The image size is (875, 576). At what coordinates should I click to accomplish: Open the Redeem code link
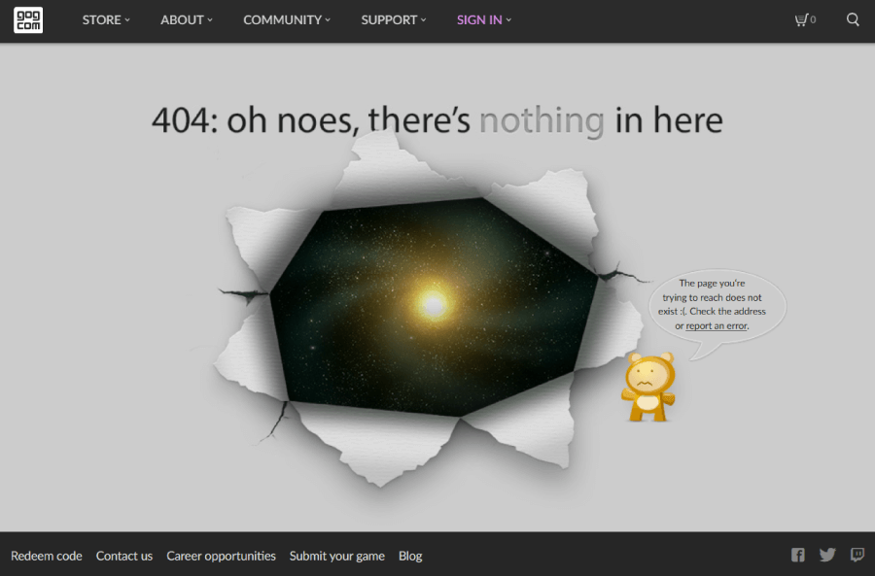pos(47,556)
